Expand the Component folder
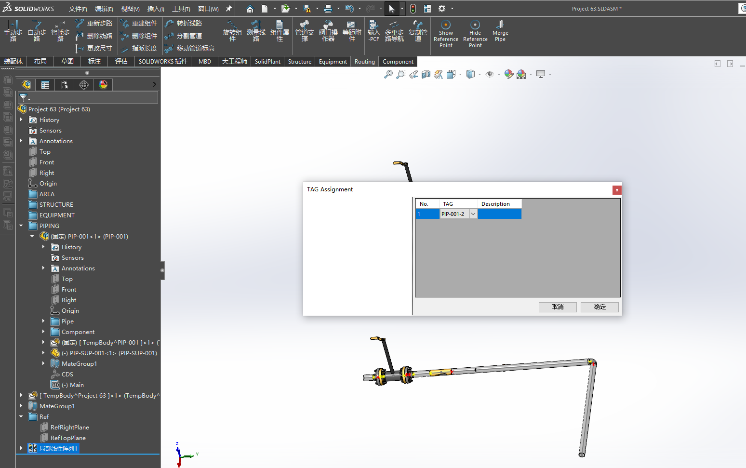The height and width of the screenshot is (468, 746). (43, 332)
